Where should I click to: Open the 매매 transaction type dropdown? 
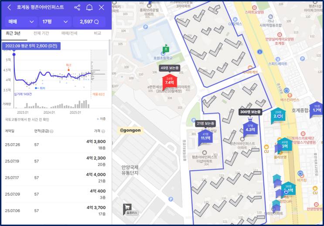[21, 22]
